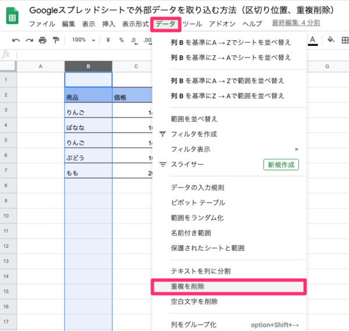Click the undo arrow in toolbar

16,40
